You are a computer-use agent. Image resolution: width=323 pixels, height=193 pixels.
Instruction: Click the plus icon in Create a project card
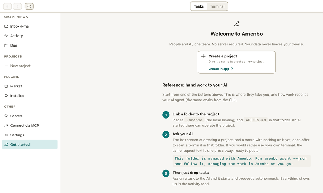pyautogui.click(x=203, y=56)
